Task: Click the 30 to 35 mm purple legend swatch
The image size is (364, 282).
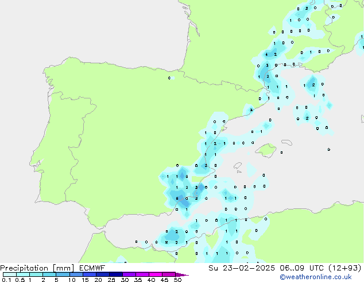Action: [129, 275]
